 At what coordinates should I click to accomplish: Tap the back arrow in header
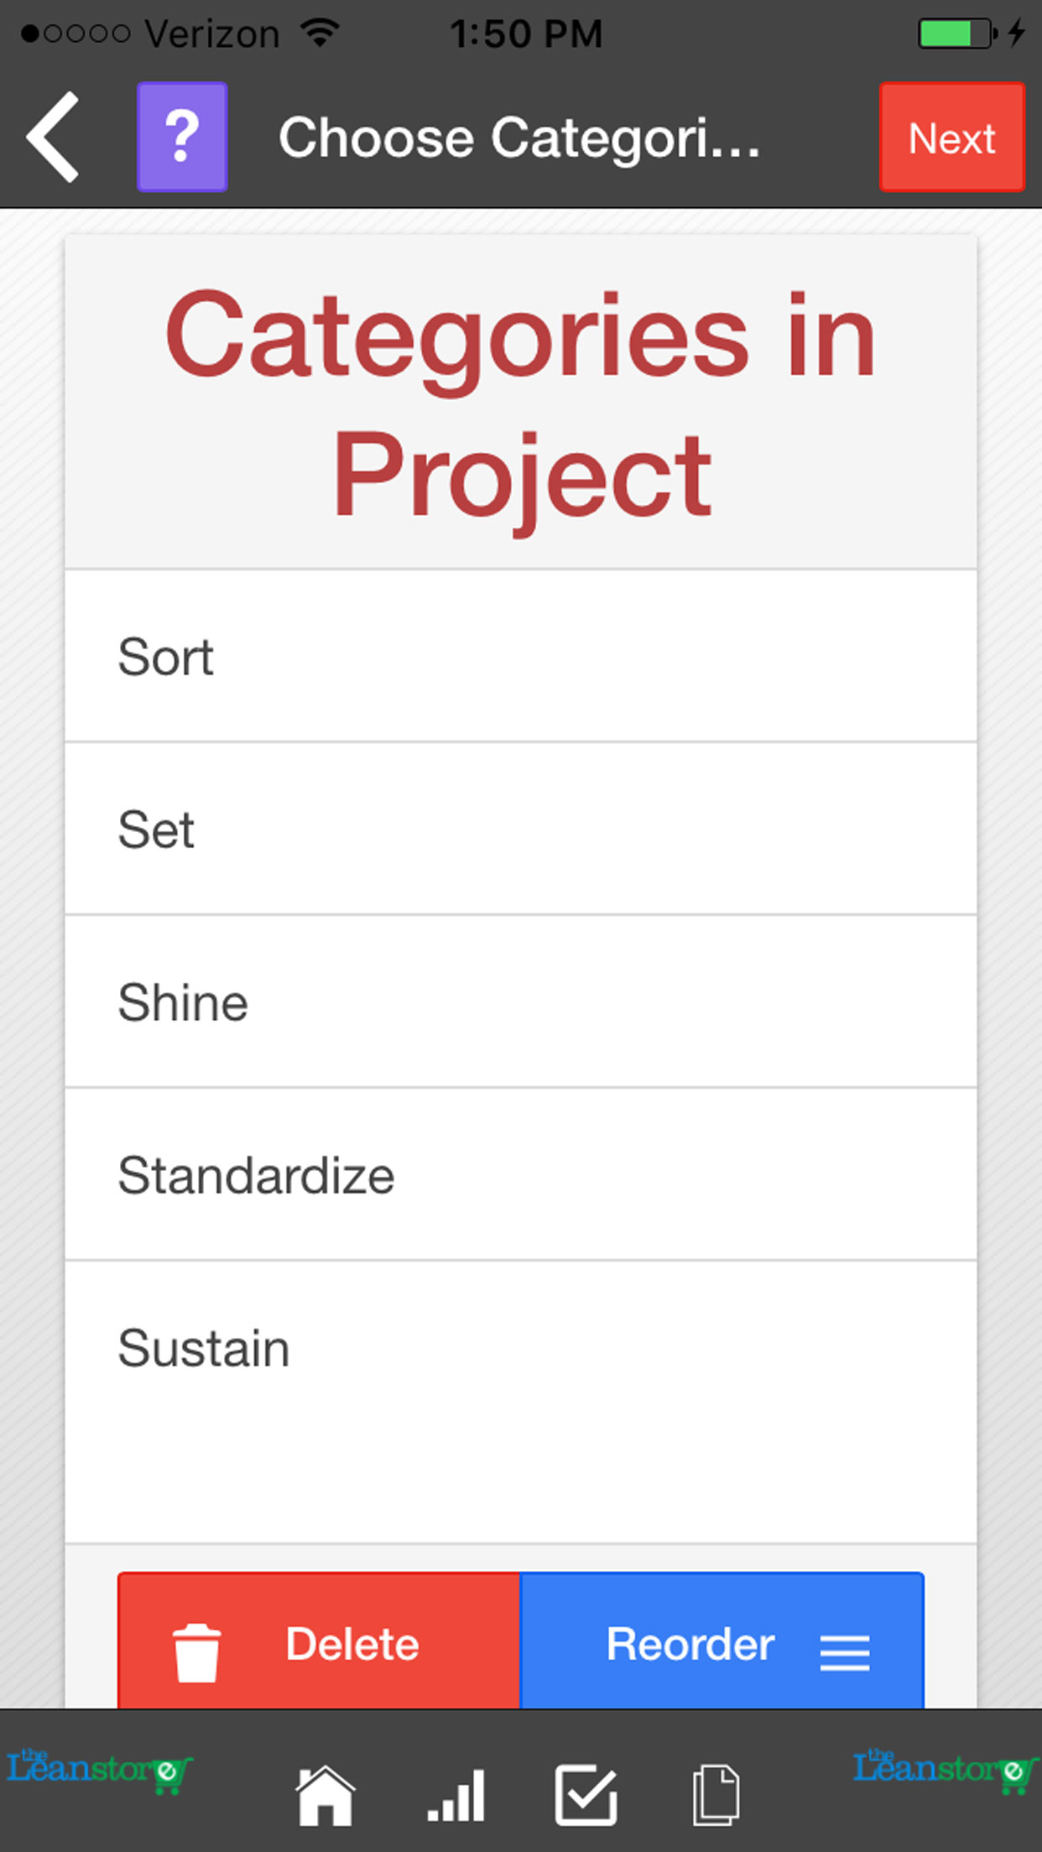(x=54, y=138)
